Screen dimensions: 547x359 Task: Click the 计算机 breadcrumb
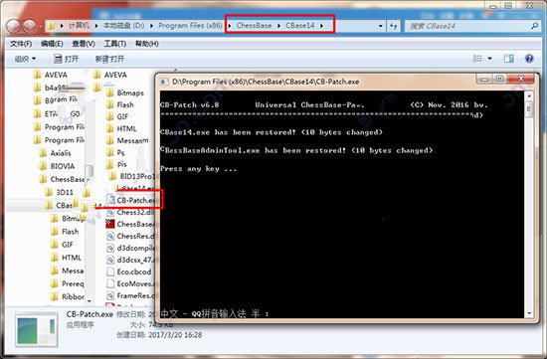pyautogui.click(x=79, y=26)
